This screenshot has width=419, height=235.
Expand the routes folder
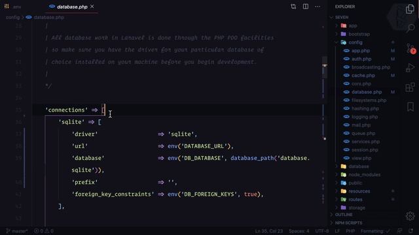(355, 200)
